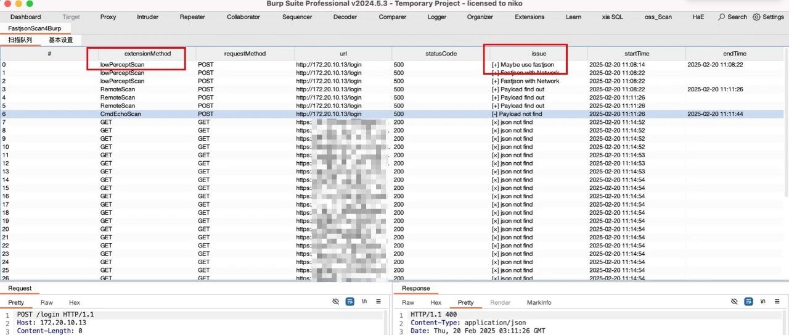
Task: Toggle the \n newline icon in Request panel
Action: [x=364, y=302]
